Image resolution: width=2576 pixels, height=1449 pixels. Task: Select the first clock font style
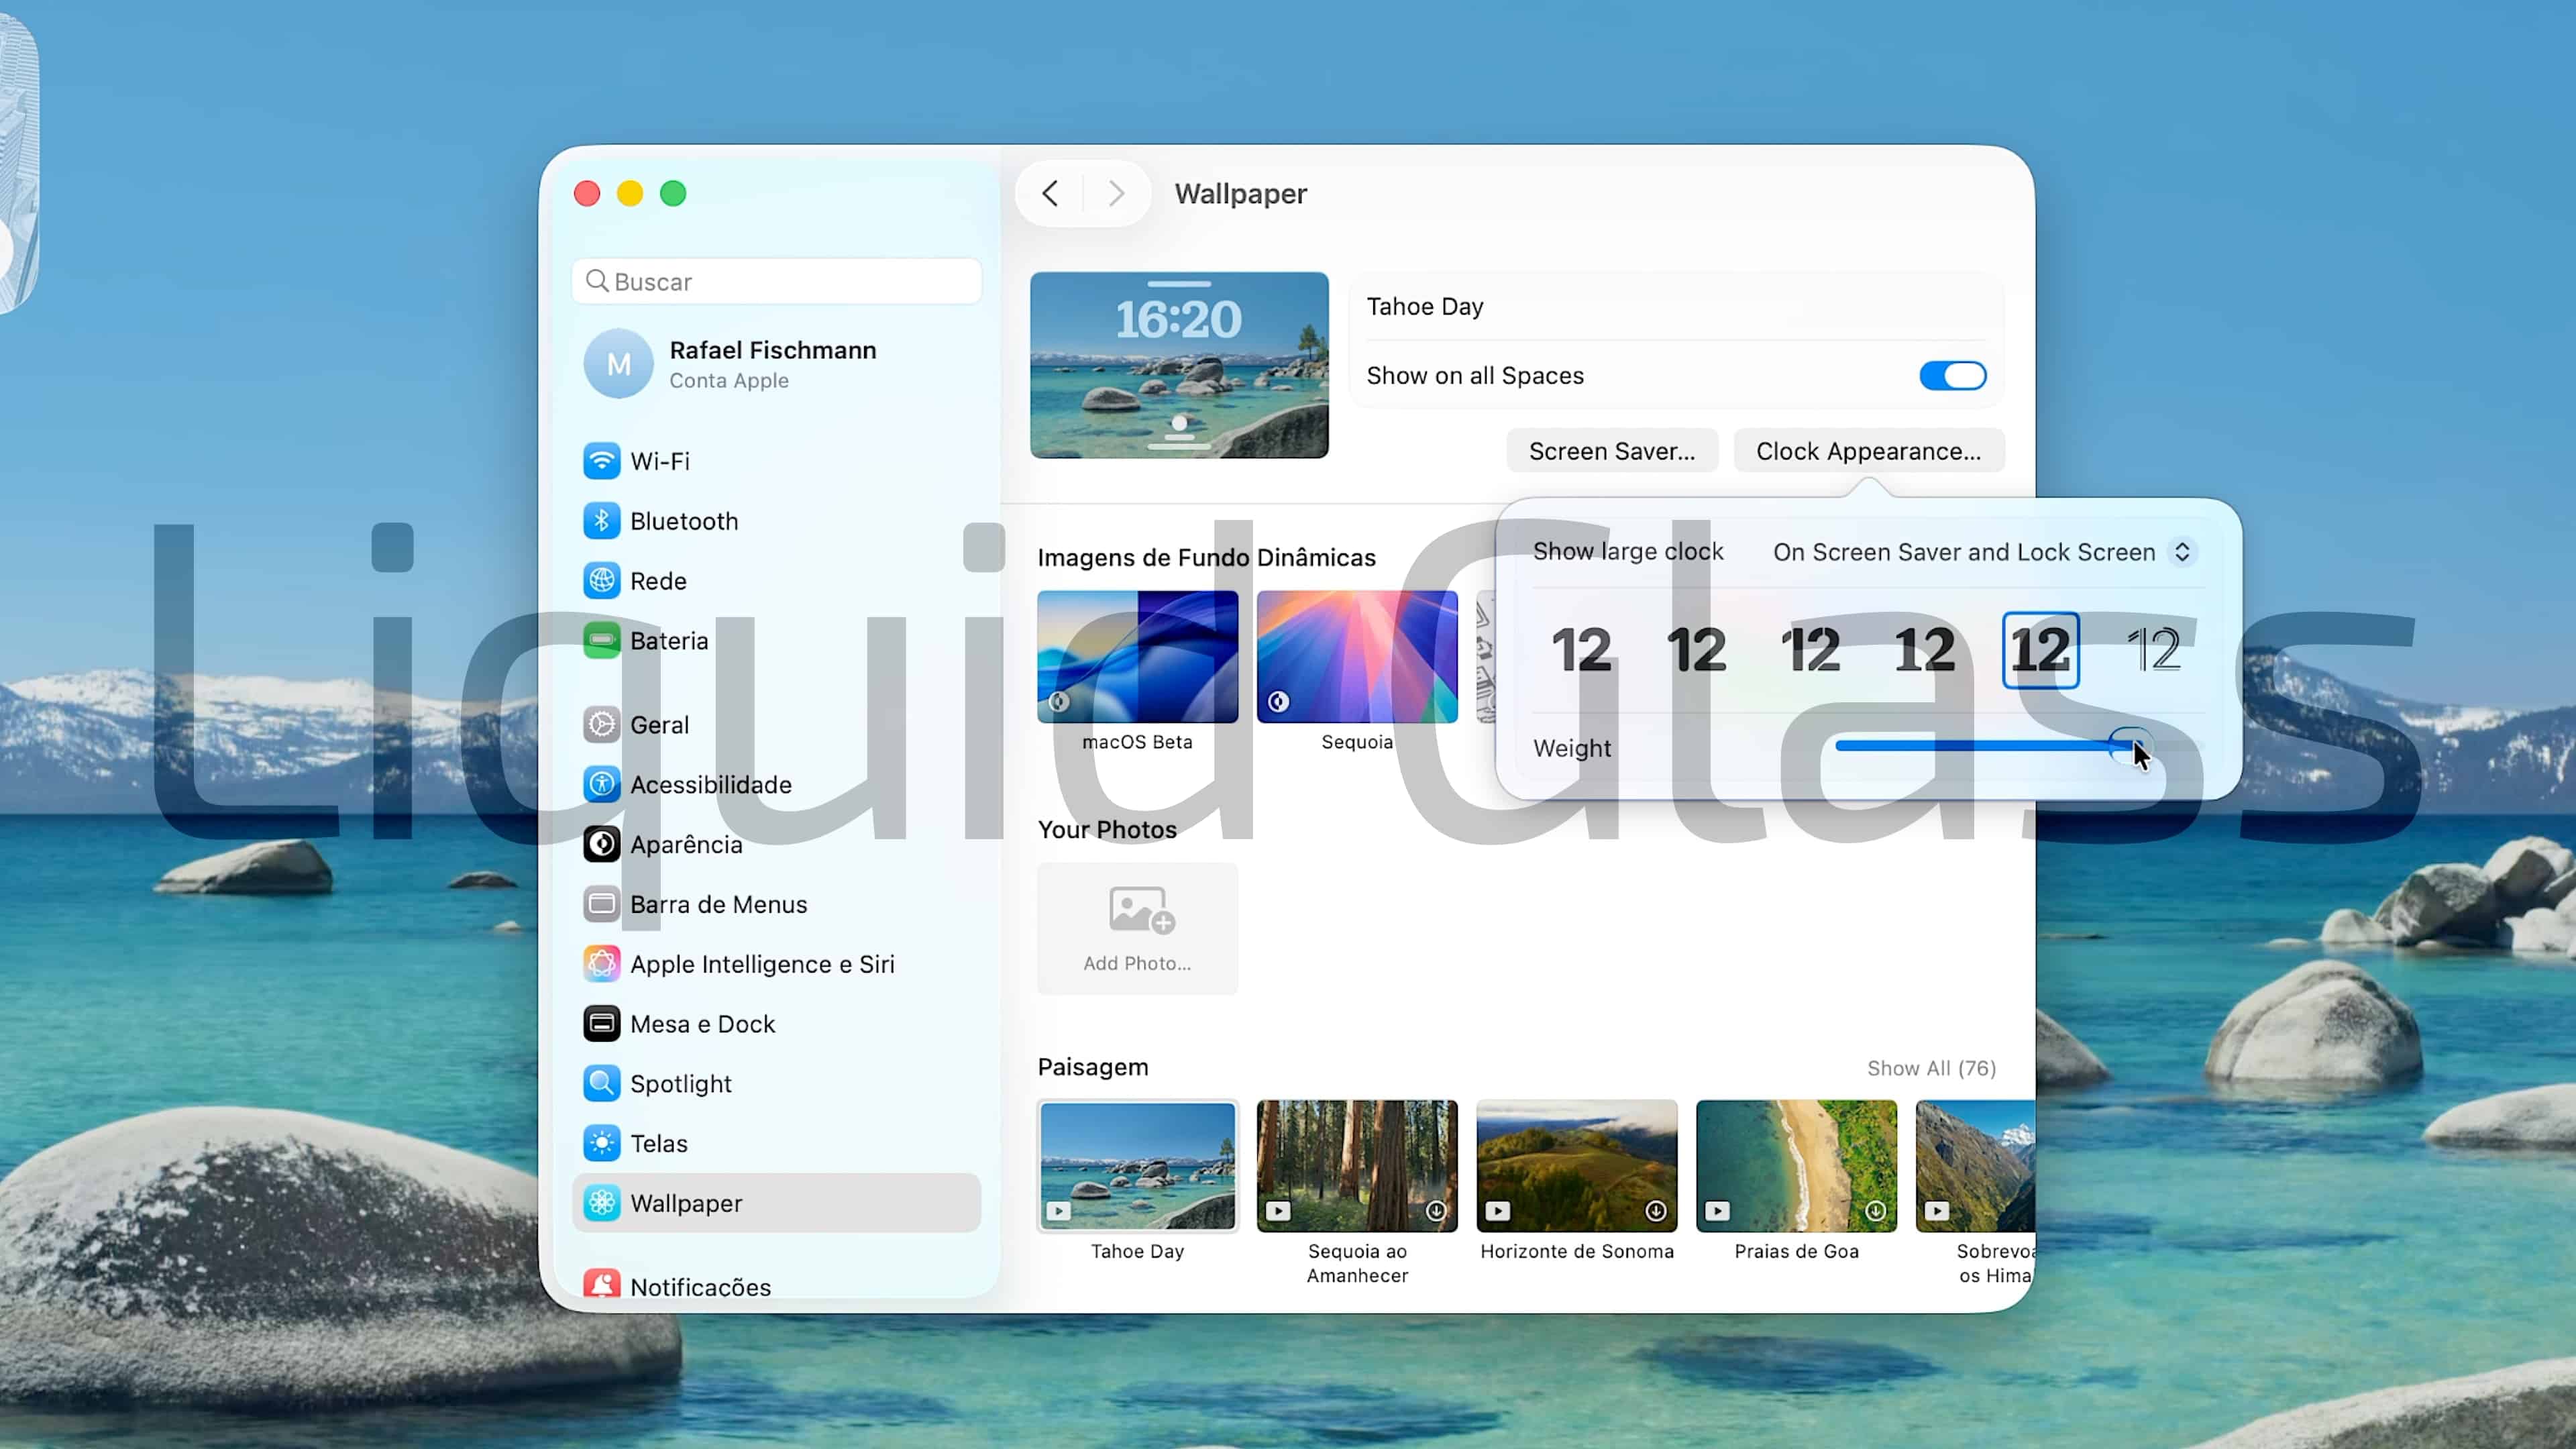[x=1581, y=650]
